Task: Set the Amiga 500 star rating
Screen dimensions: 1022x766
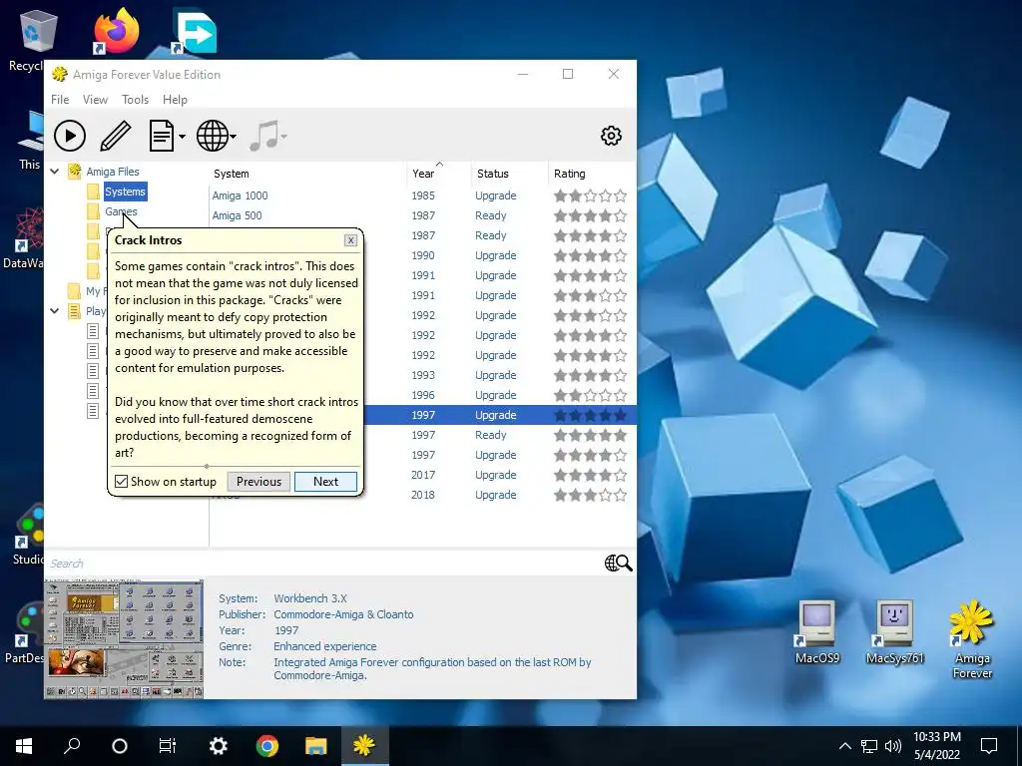Action: pos(591,215)
